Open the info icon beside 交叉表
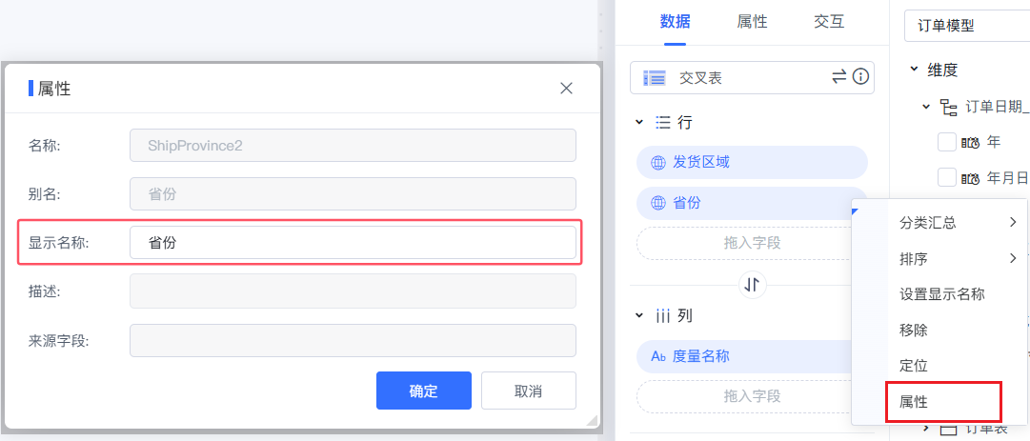Viewport: 1030px width, 441px height. [860, 77]
